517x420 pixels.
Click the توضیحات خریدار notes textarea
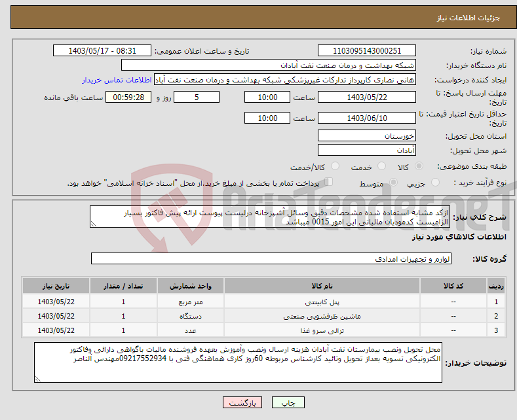pos(238,362)
